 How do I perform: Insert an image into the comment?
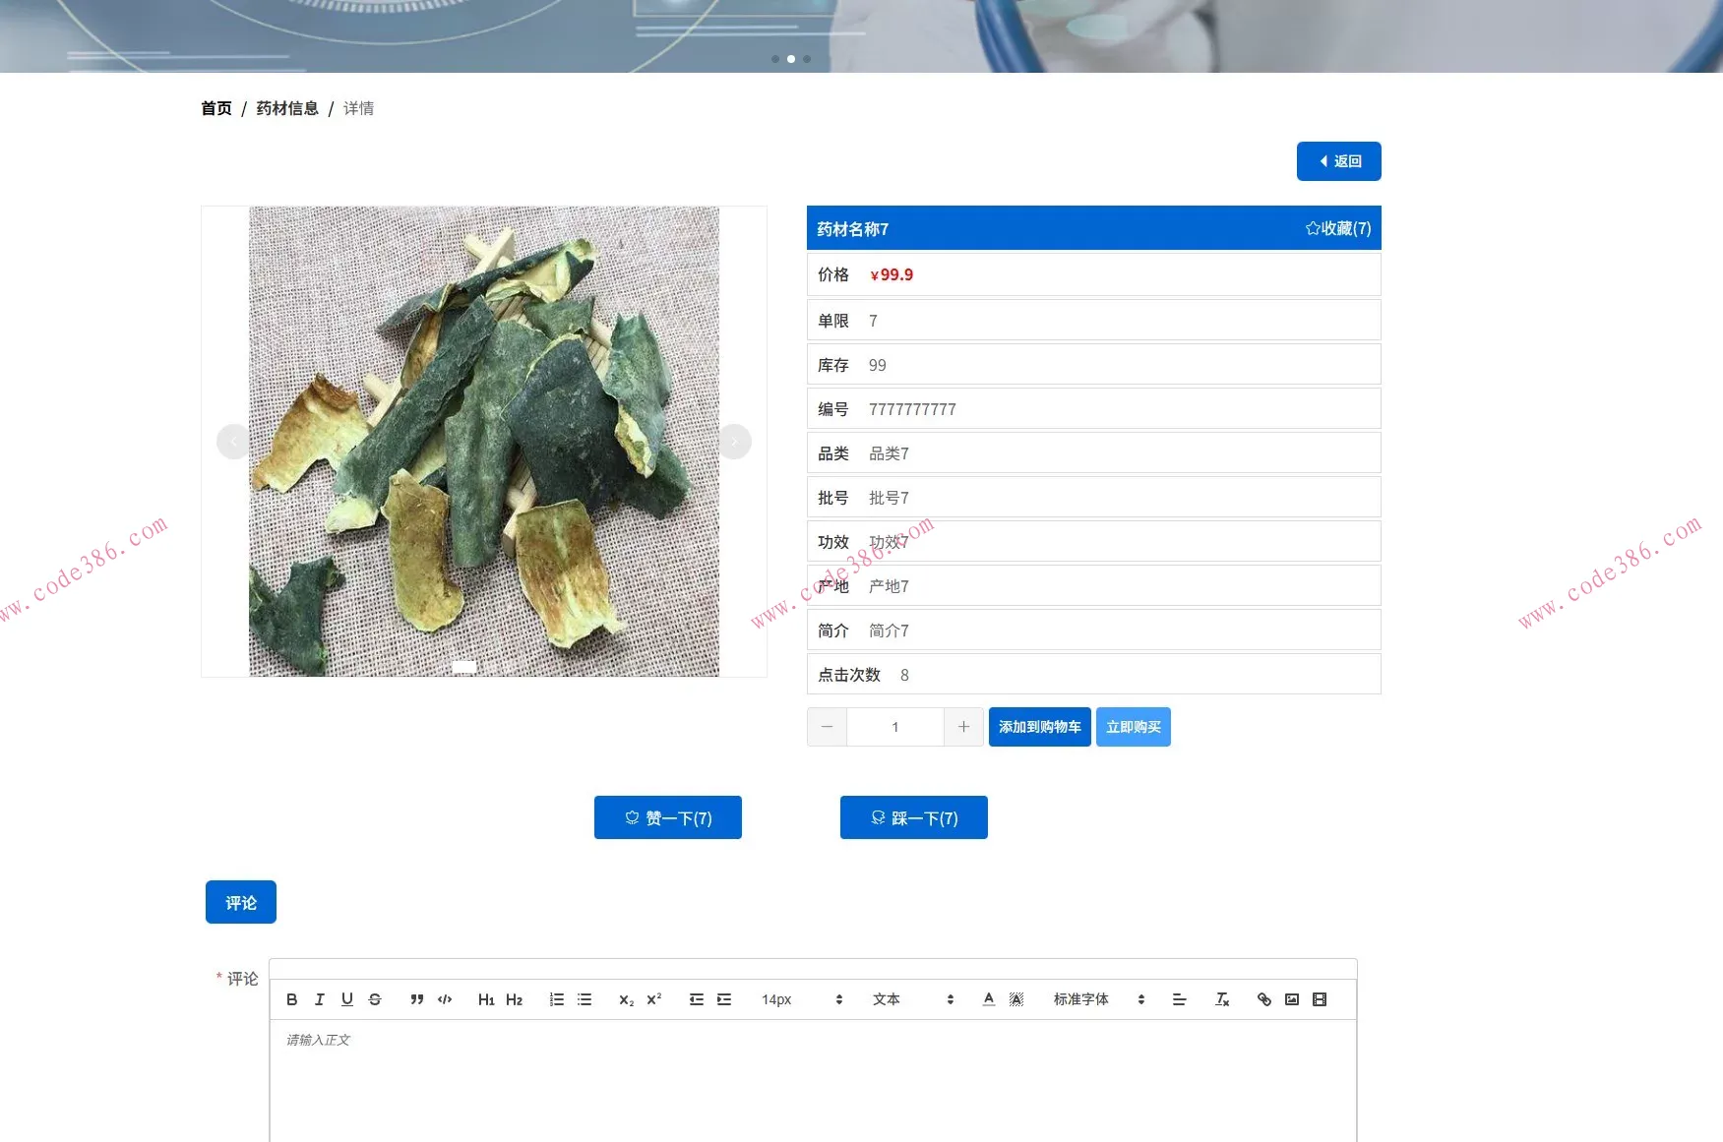(1292, 999)
